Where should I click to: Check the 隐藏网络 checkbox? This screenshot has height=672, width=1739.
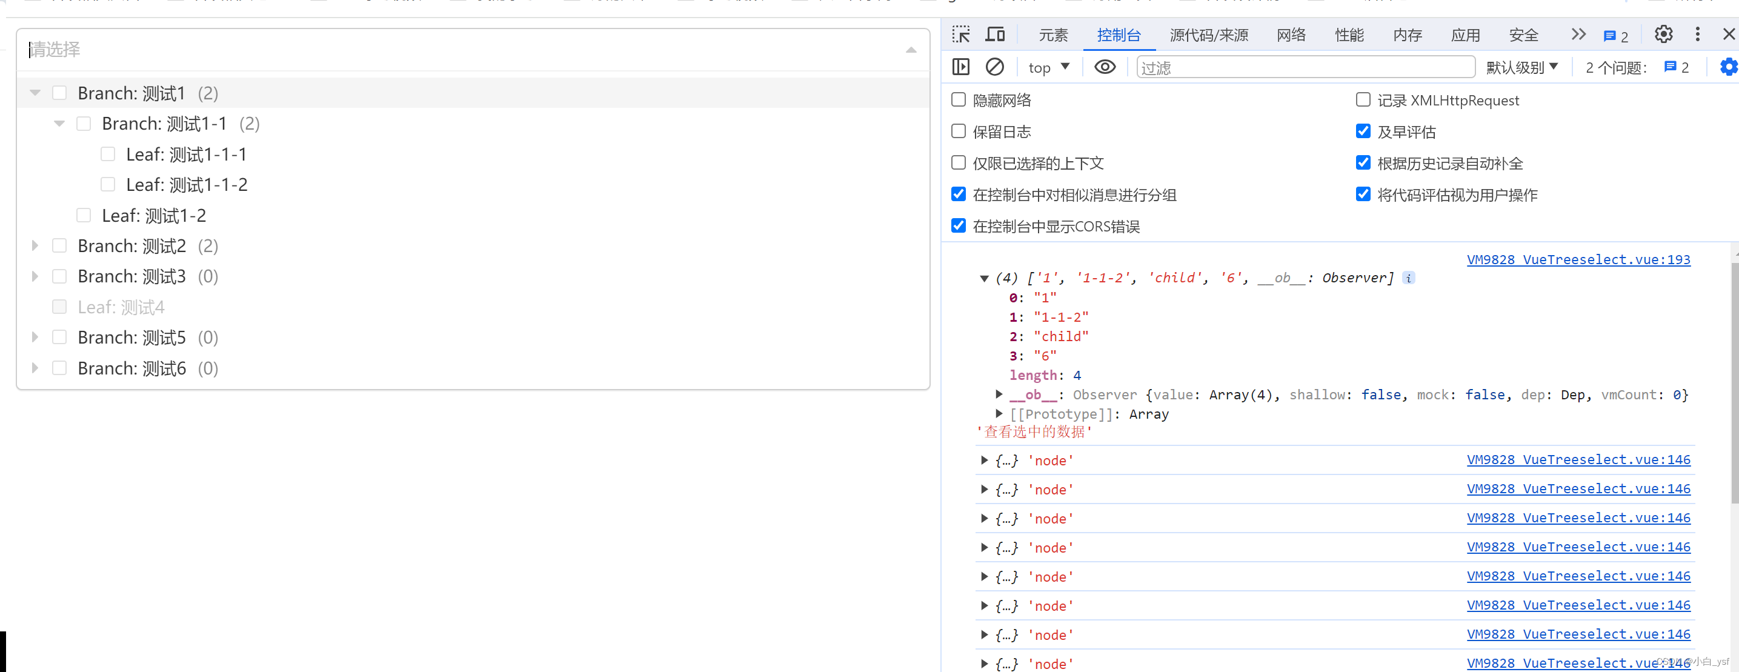(958, 100)
